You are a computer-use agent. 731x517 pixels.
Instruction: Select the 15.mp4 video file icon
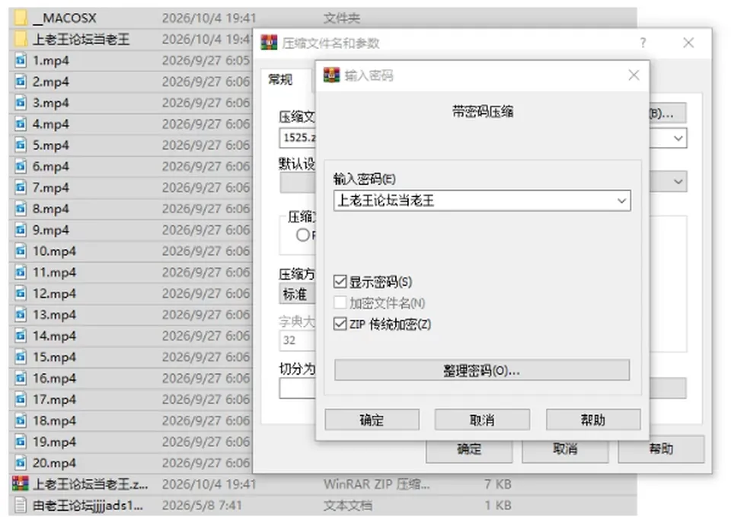click(21, 356)
